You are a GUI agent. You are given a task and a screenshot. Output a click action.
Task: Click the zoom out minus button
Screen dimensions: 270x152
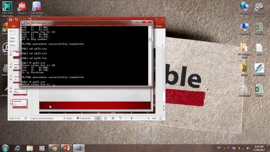pyautogui.click(x=126, y=118)
